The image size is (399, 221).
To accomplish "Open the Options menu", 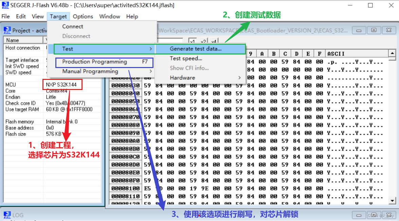I will (83, 17).
